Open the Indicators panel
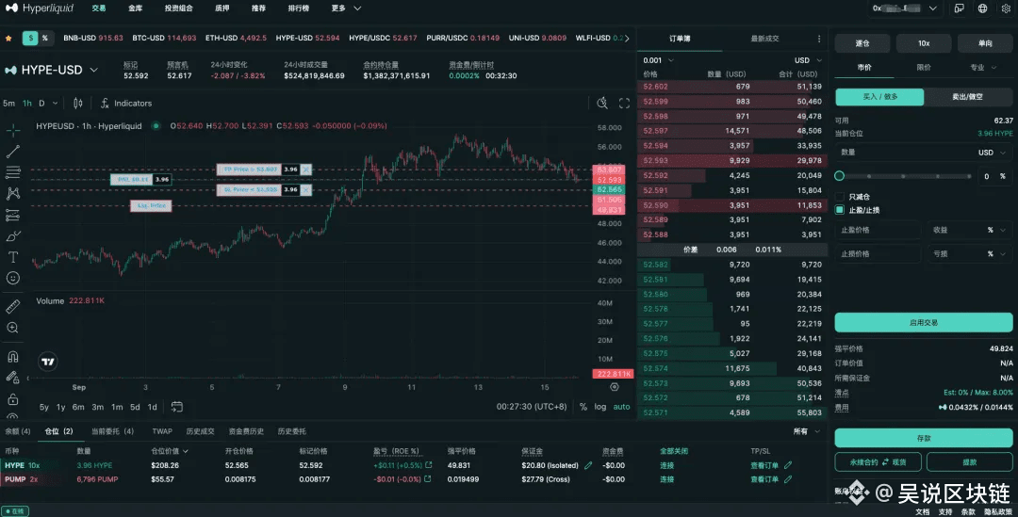Image resolution: width=1018 pixels, height=517 pixels. 126,104
